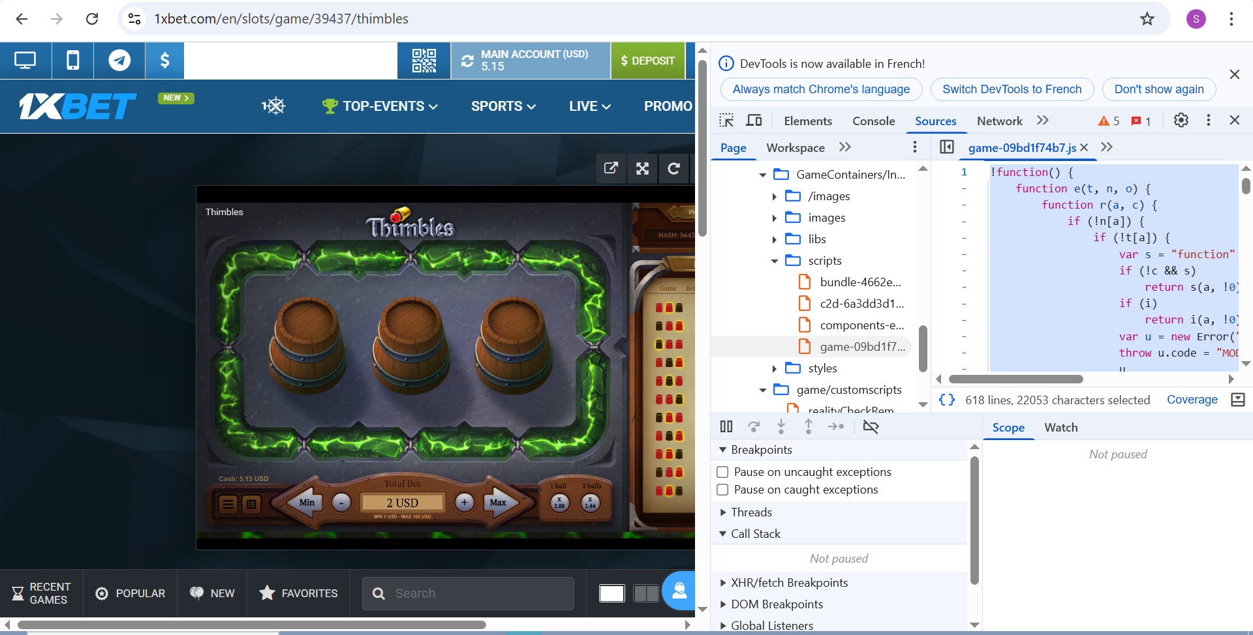
Task: Click the dollar payments icon
Action: 164,61
